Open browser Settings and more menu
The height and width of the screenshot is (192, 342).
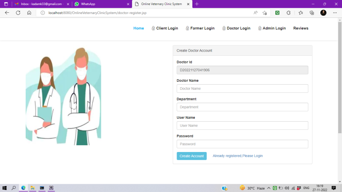point(335,13)
